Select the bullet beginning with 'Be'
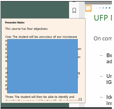The image size is (114, 109). coord(109,58)
